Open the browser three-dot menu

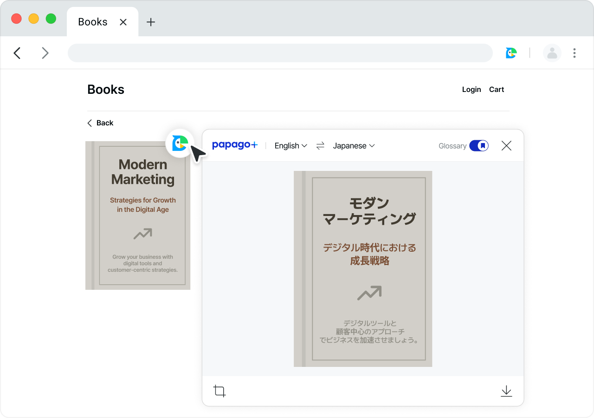(574, 53)
